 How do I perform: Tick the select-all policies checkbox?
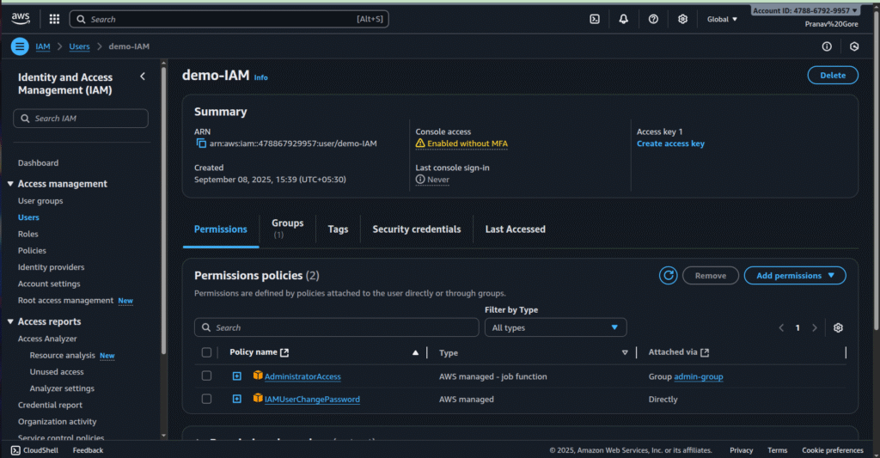click(x=206, y=352)
